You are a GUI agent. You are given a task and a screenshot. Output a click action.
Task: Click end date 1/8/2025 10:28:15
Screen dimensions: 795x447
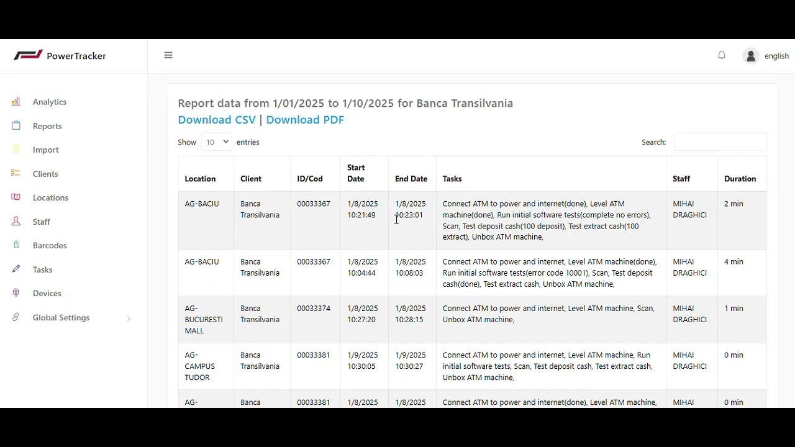coord(412,319)
